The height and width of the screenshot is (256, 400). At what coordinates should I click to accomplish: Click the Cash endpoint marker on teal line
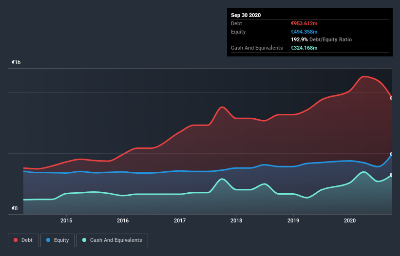pyautogui.click(x=392, y=175)
